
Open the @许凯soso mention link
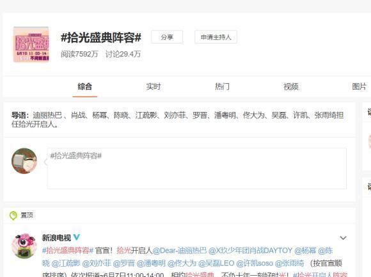255,263
